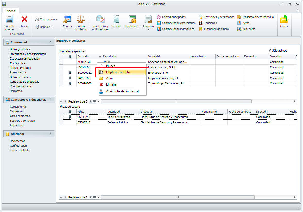Open Cobros anticipados piggy bank item
303x212 pixels.
click(x=171, y=17)
